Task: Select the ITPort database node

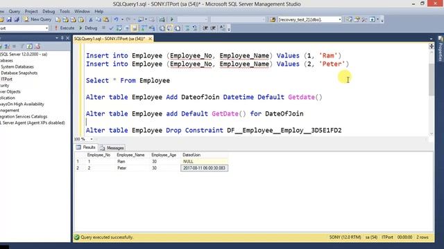Action: (x=6, y=79)
